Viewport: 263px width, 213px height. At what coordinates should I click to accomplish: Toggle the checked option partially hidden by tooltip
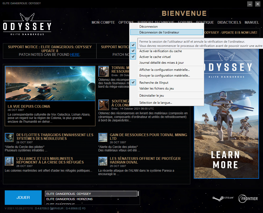tap(133, 45)
